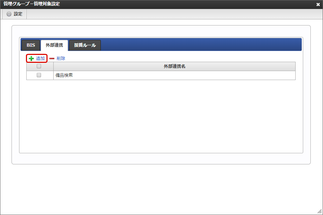Click the 外部連携名 column header

175,66
